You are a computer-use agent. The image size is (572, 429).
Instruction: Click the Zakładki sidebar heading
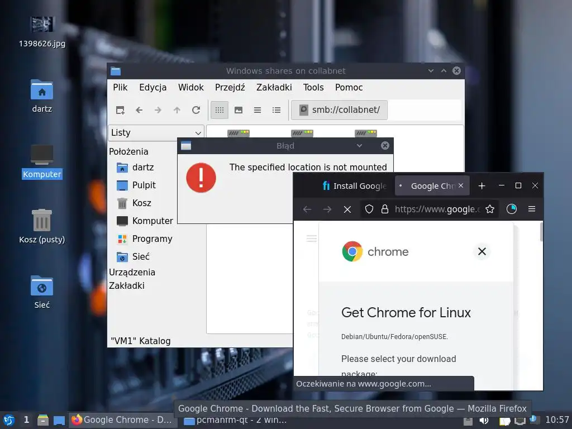coord(127,286)
